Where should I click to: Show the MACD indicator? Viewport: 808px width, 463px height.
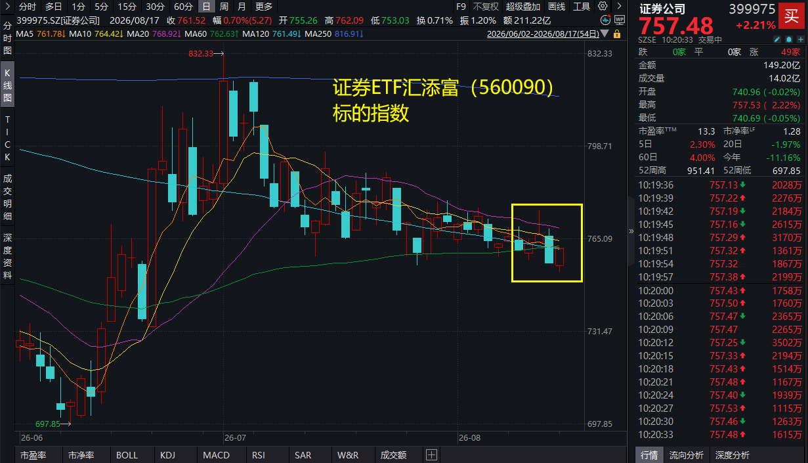tap(216, 454)
